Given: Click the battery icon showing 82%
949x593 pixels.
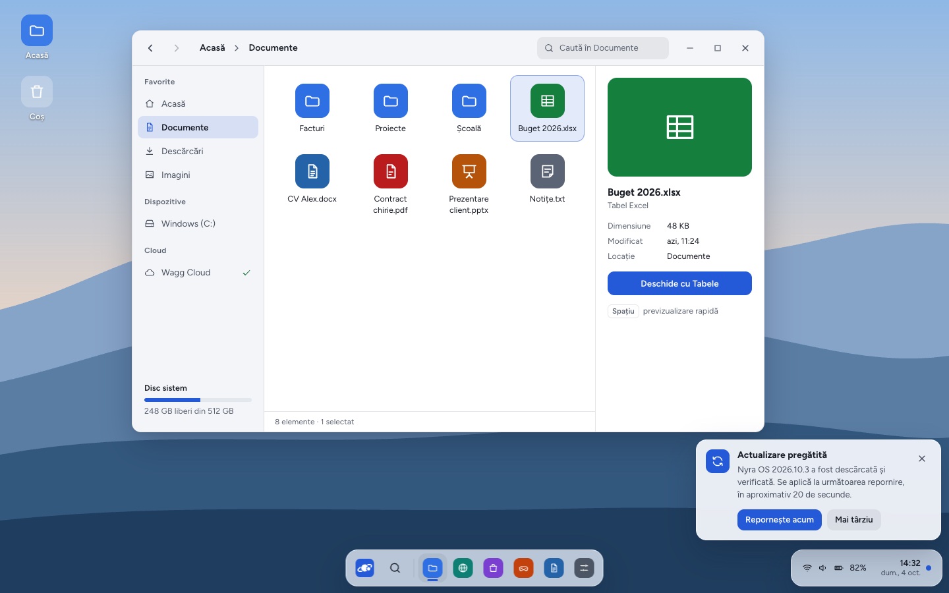Looking at the screenshot, I should coord(839,568).
